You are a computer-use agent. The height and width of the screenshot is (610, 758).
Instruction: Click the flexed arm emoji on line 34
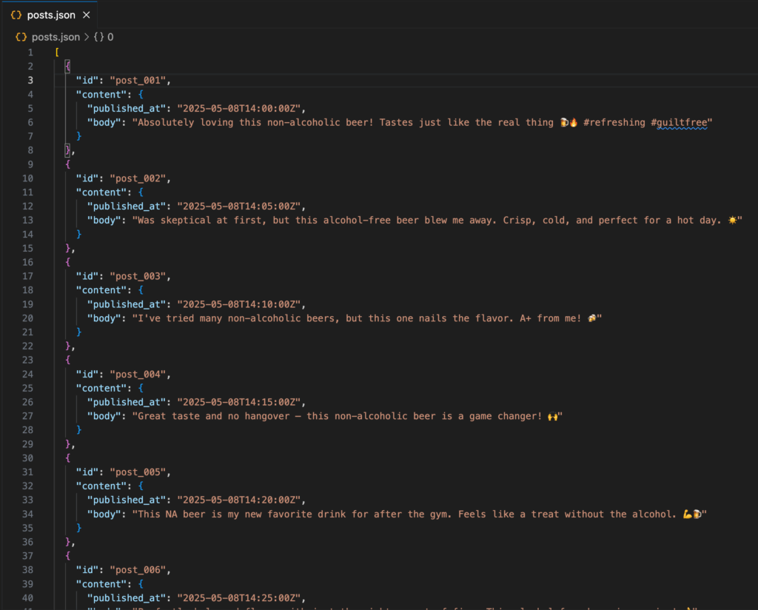(687, 514)
